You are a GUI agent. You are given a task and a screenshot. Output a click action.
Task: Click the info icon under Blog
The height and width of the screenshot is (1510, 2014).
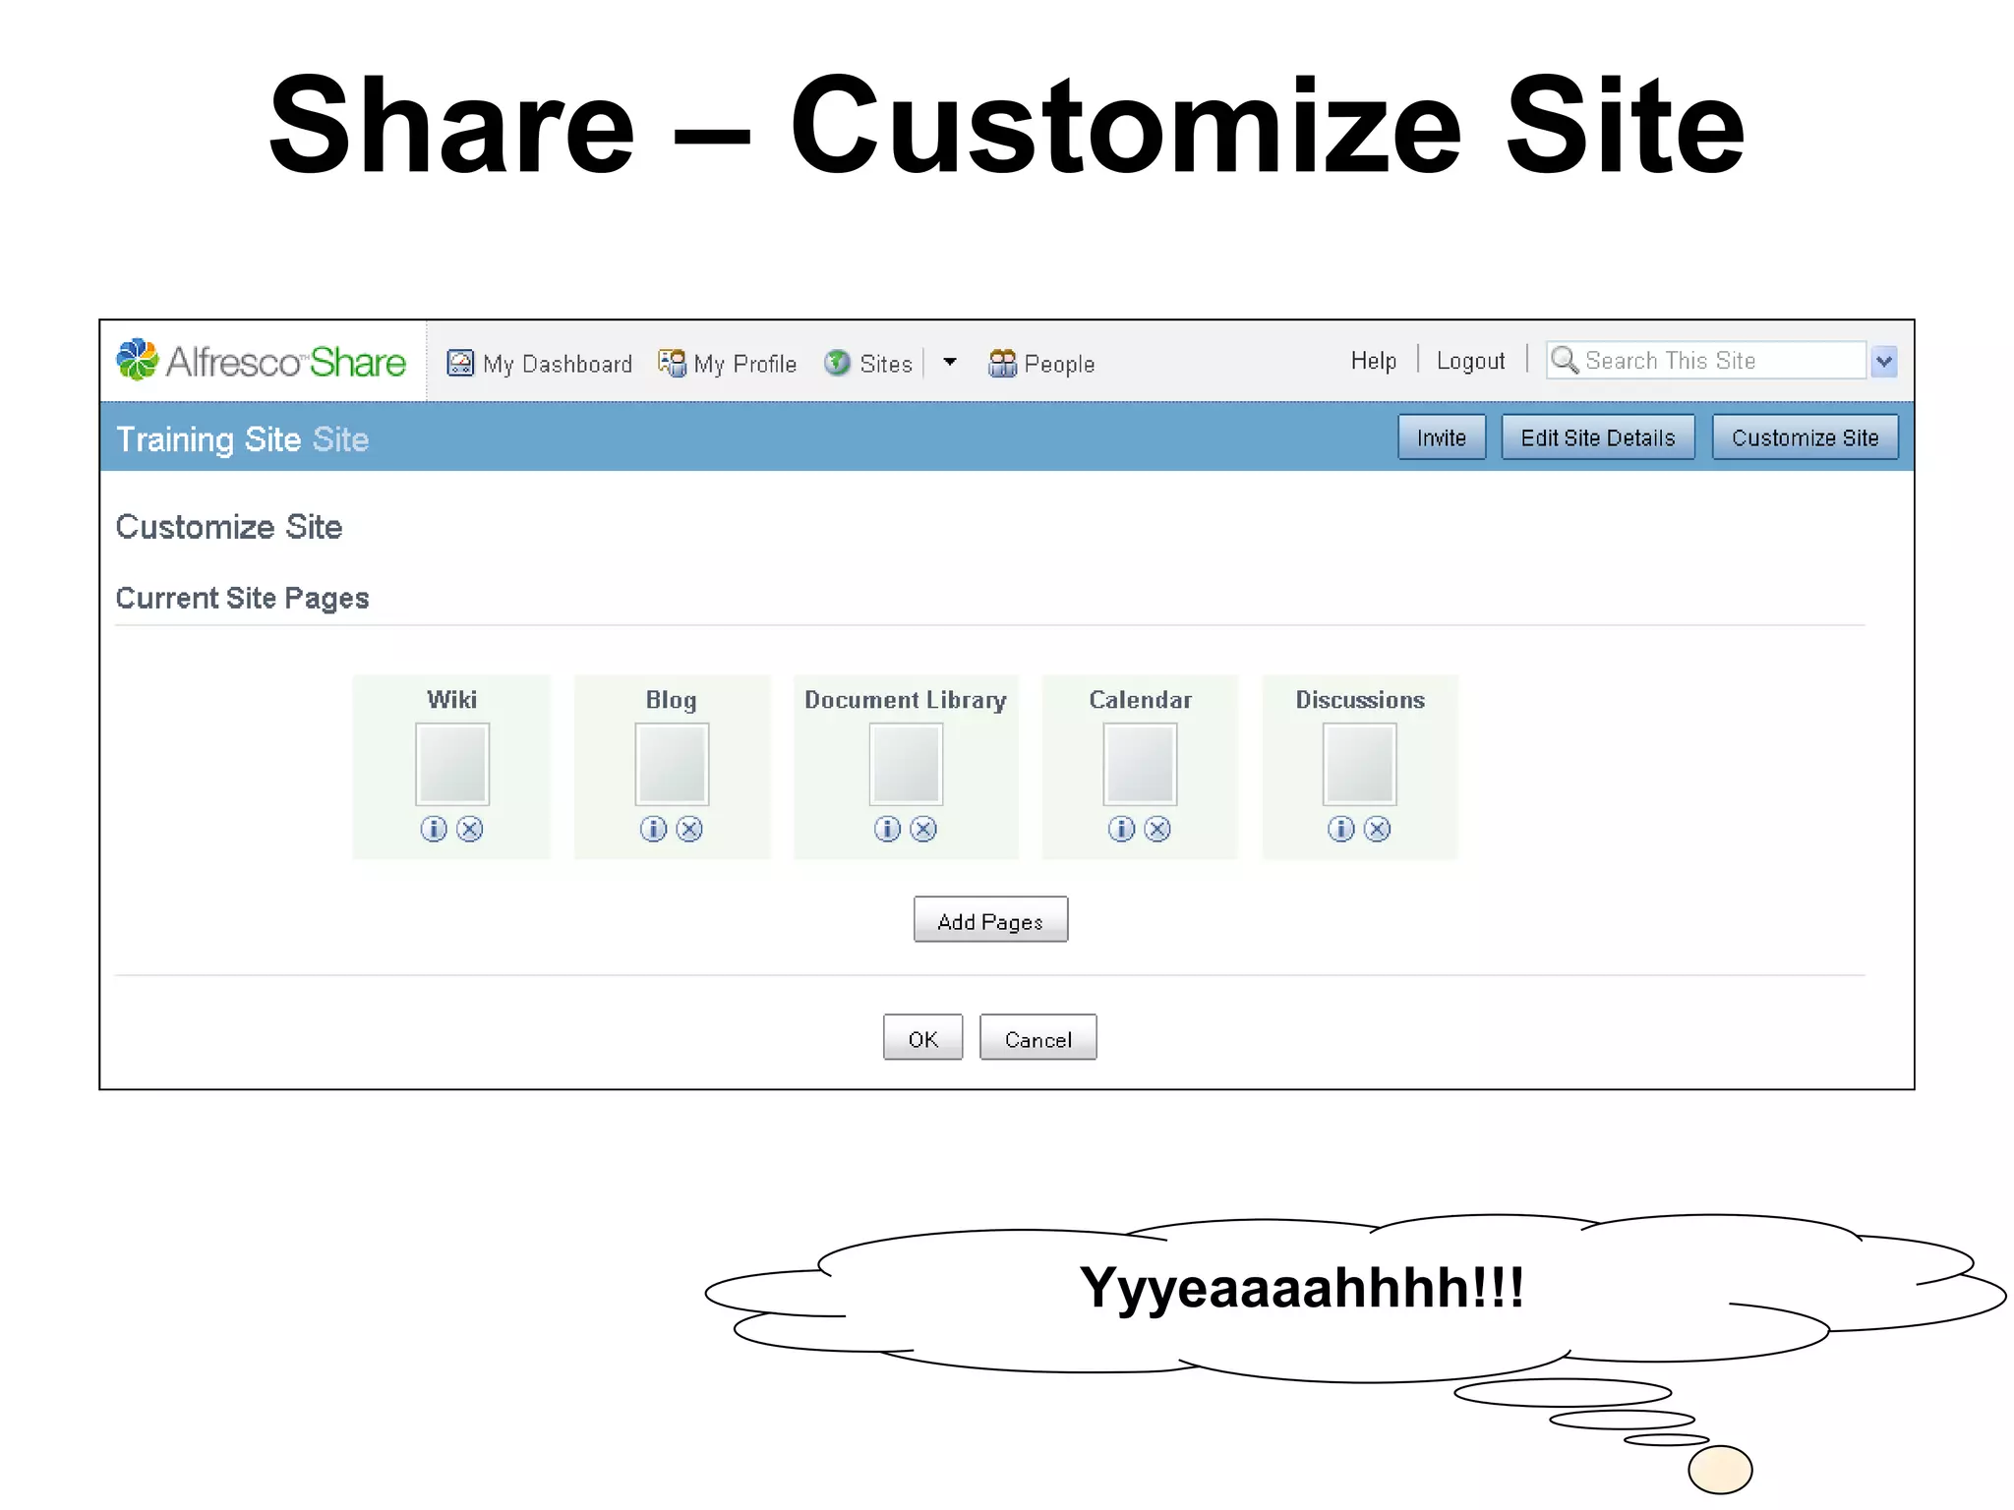(653, 829)
